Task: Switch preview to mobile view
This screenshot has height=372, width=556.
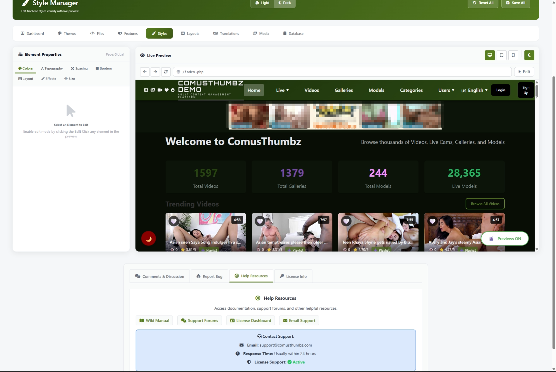Action: click(x=513, y=55)
